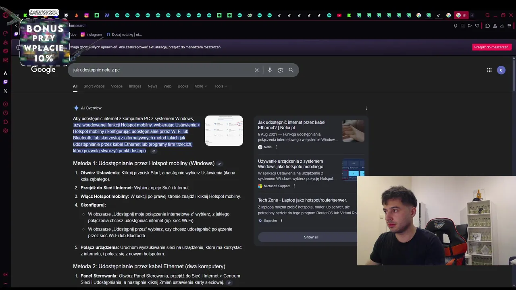Open AI Overview three-dot options menu
The height and width of the screenshot is (290, 516).
[x=366, y=108]
